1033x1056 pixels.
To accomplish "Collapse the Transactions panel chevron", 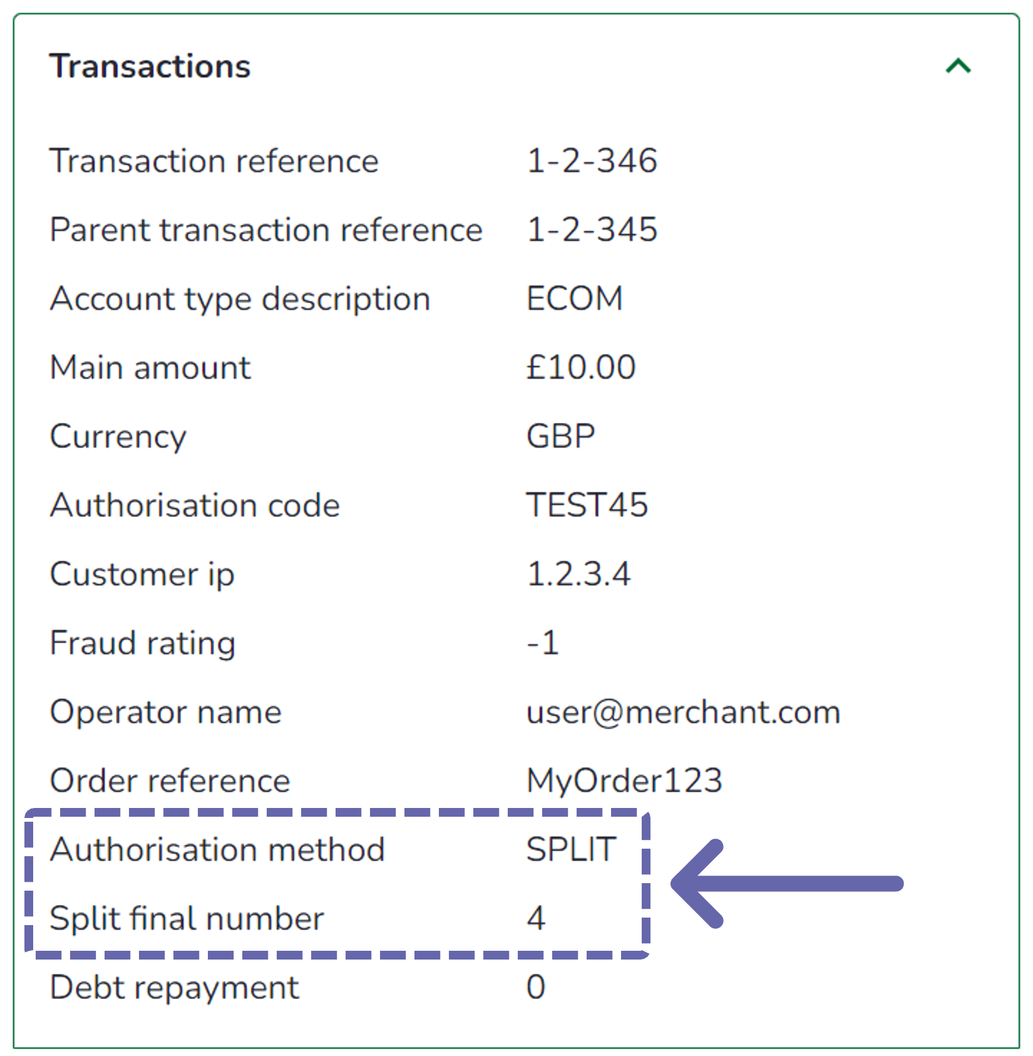I will coord(958,66).
